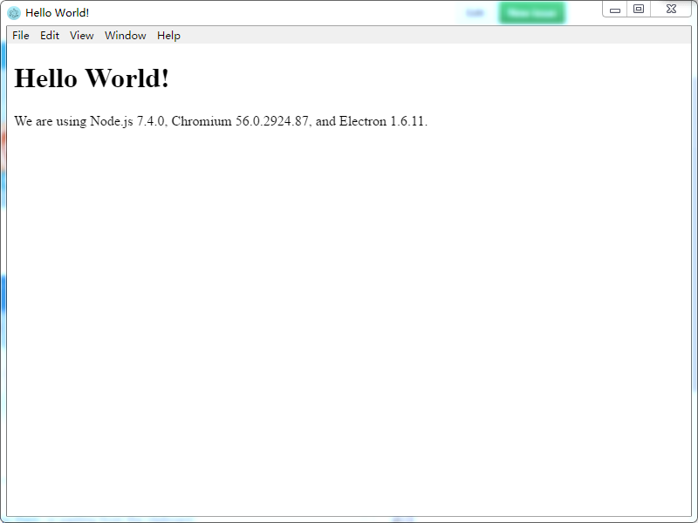698x523 pixels.
Task: Minimize the Hello World window
Action: [x=615, y=10]
